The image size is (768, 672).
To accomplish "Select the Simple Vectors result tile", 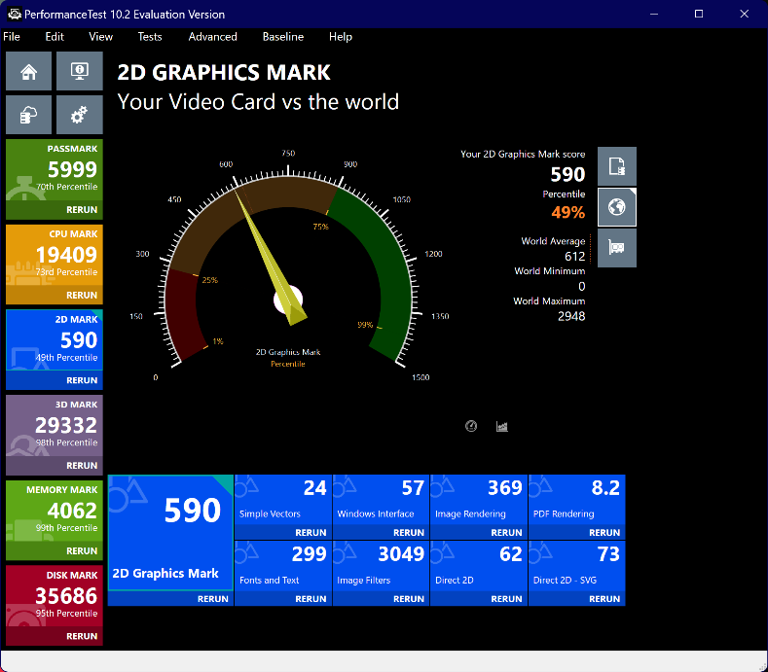I will coord(283,500).
